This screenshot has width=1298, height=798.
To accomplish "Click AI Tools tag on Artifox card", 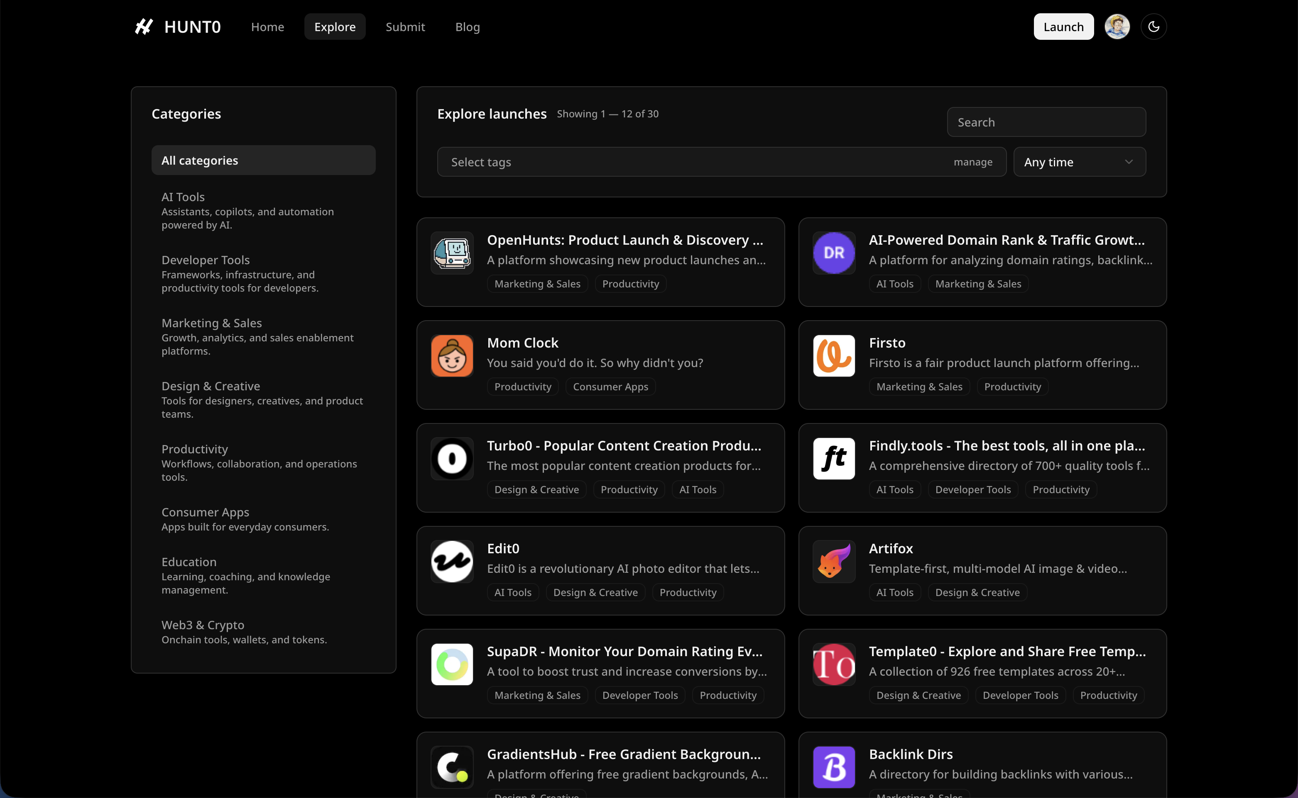I will (894, 592).
